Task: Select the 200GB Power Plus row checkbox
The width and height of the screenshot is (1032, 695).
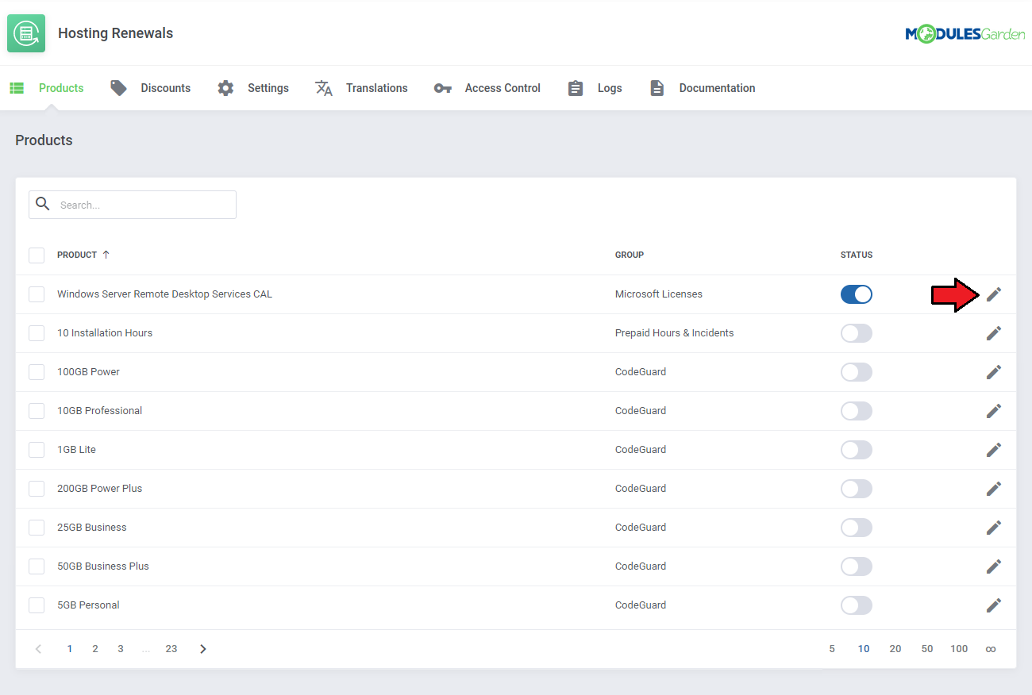Action: (x=37, y=489)
